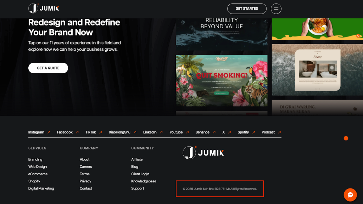
Task: Open the Knowledgebase link
Action: 144,181
